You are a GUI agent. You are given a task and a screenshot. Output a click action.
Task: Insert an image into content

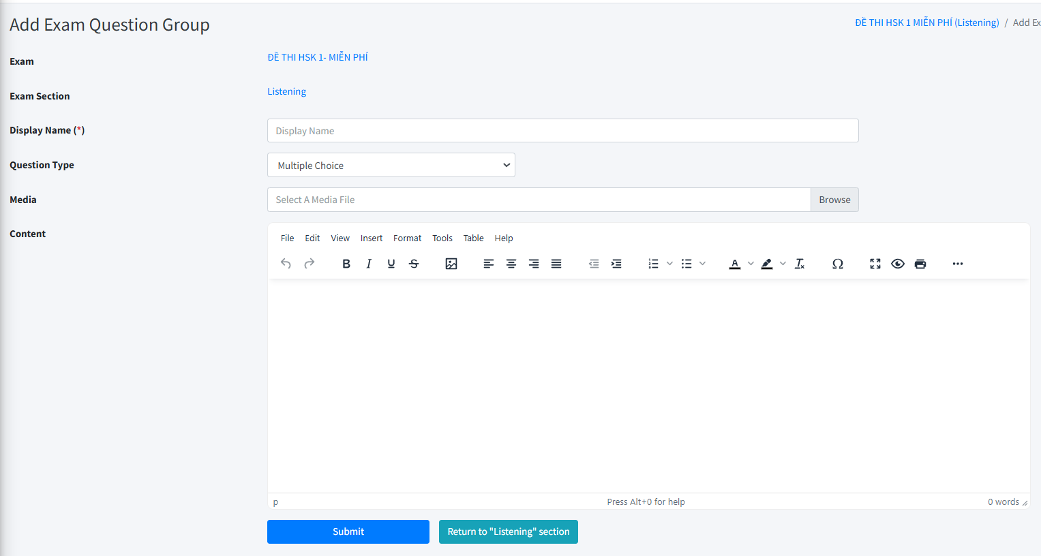pyautogui.click(x=451, y=264)
